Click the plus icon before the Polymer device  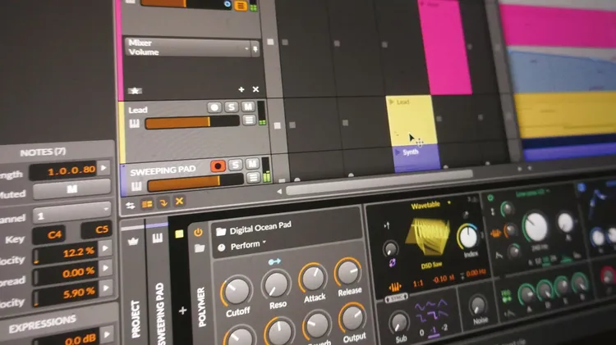182,311
